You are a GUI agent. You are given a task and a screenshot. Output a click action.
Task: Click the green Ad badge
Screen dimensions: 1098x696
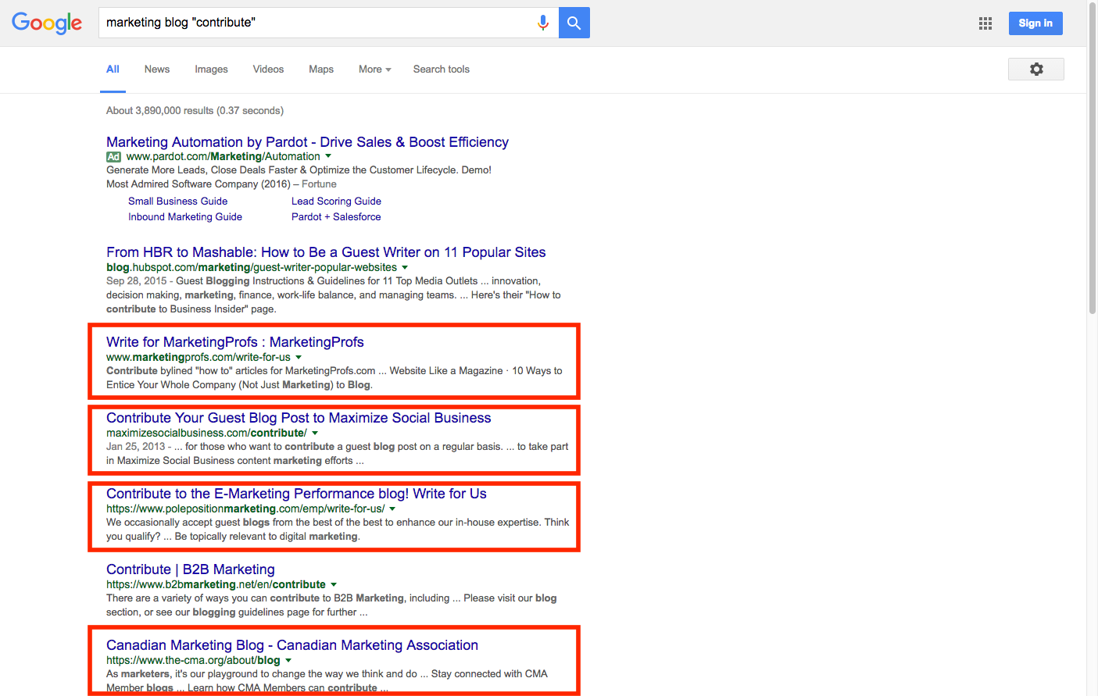(113, 157)
